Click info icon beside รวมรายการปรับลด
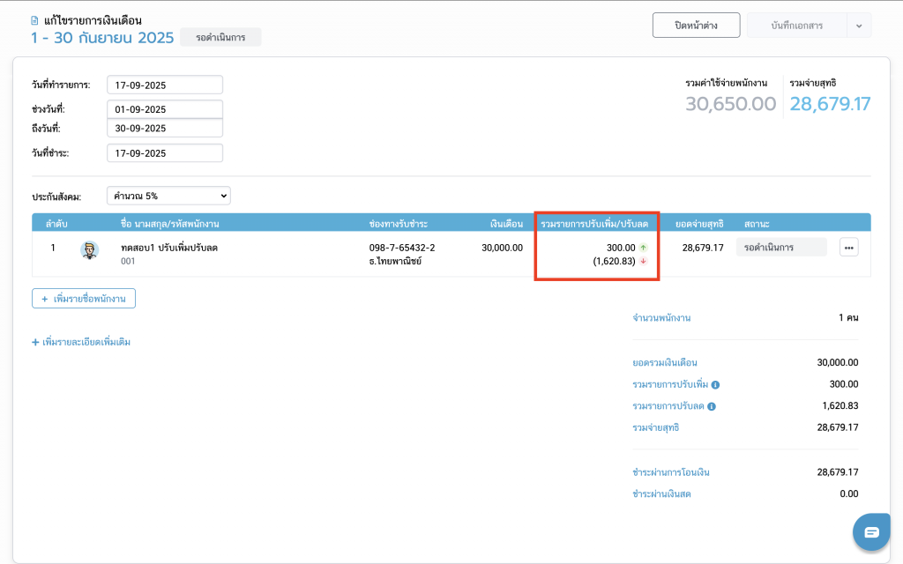Image resolution: width=903 pixels, height=564 pixels. click(711, 406)
